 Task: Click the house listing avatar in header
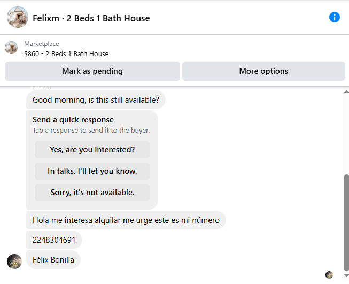18,17
